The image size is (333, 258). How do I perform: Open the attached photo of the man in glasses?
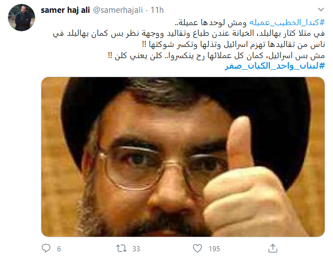pyautogui.click(x=183, y=157)
